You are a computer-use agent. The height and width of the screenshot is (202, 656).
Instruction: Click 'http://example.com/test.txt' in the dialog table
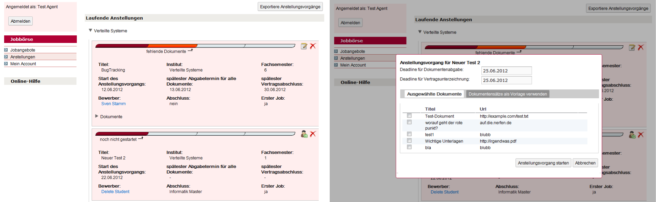[x=504, y=116]
